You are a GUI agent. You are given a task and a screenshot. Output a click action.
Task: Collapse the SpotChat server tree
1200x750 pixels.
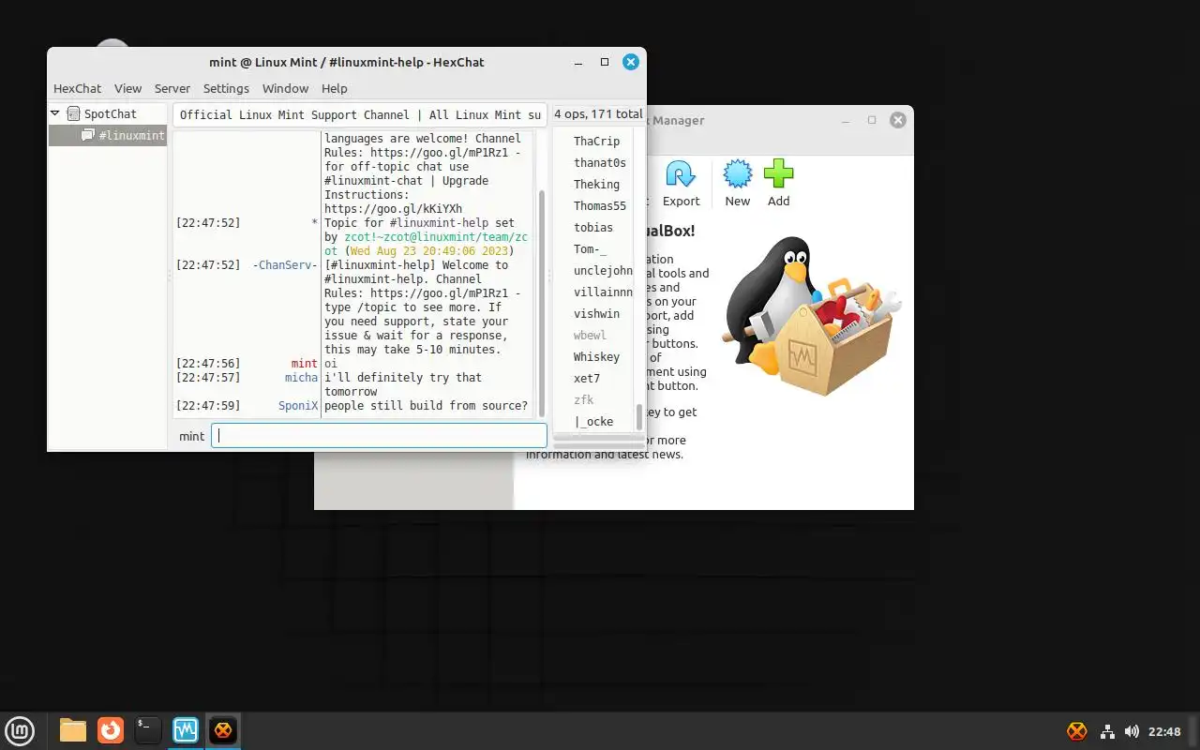(55, 113)
